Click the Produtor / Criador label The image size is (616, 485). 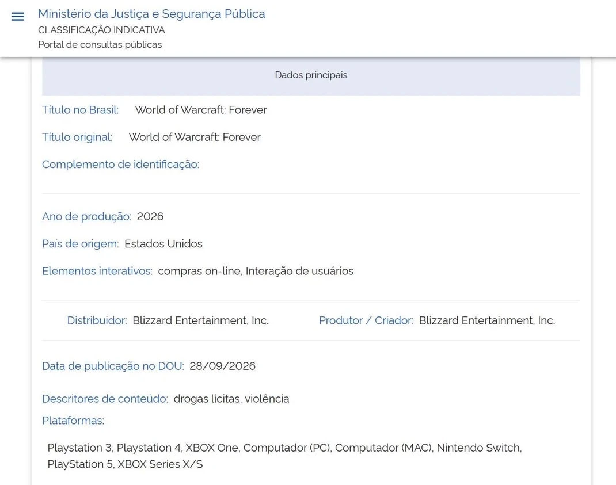[x=366, y=320]
